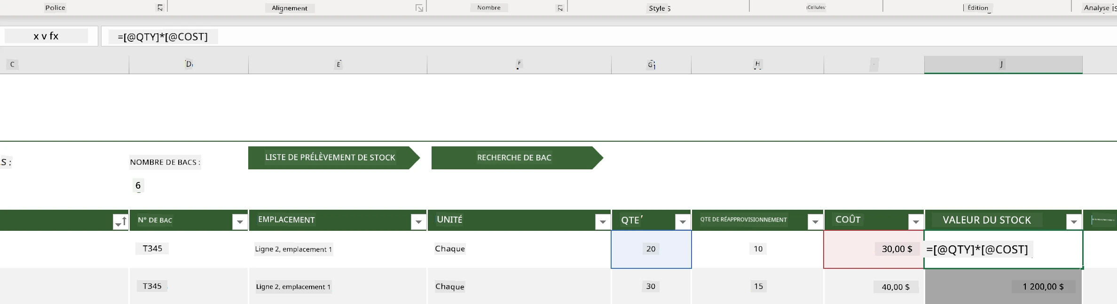1117x304 pixels.
Task: Click the sort arrow filter icon in first column header
Action: coord(121,221)
